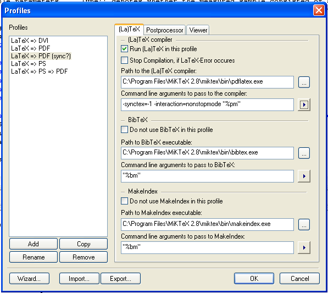Close the Profiles dialog window
The height and width of the screenshot is (293, 328).
[319, 10]
